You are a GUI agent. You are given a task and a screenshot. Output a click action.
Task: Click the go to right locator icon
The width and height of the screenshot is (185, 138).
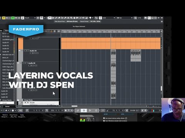pyautogui.click(x=47, y=110)
